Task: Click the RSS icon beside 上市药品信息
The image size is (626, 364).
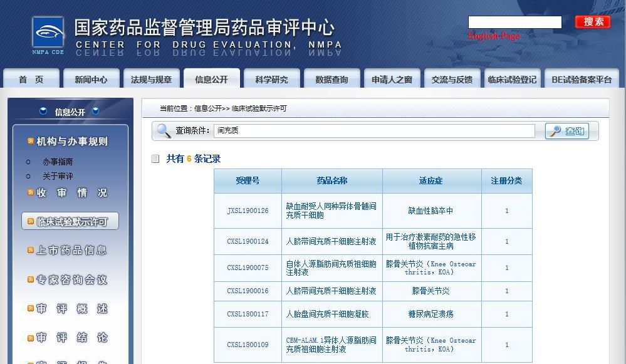Action: [30, 250]
